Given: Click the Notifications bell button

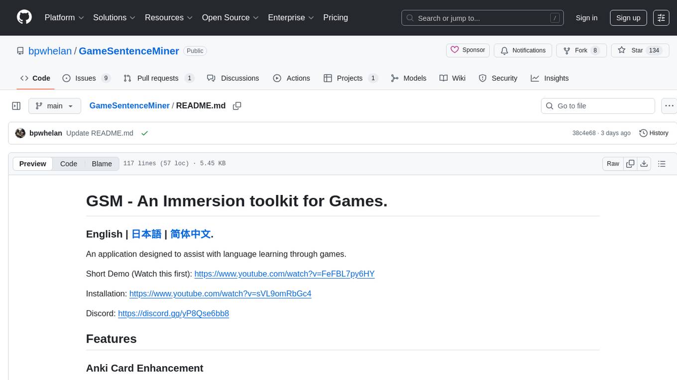Looking at the screenshot, I should click(x=523, y=50).
